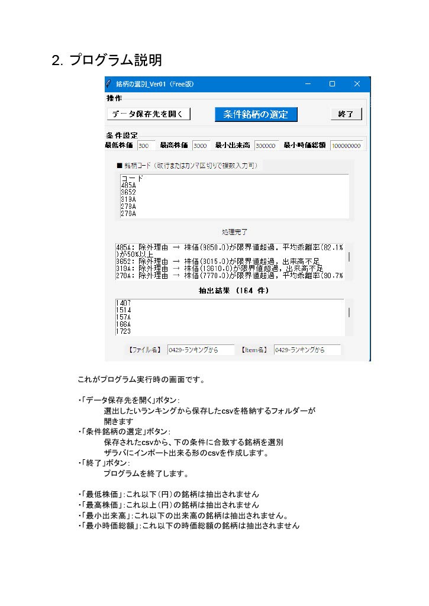The width and height of the screenshot is (429, 606).
Task: Click the 処理完了 status text
Action: (x=234, y=232)
